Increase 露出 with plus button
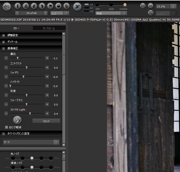The image size is (180, 172). click(47, 58)
